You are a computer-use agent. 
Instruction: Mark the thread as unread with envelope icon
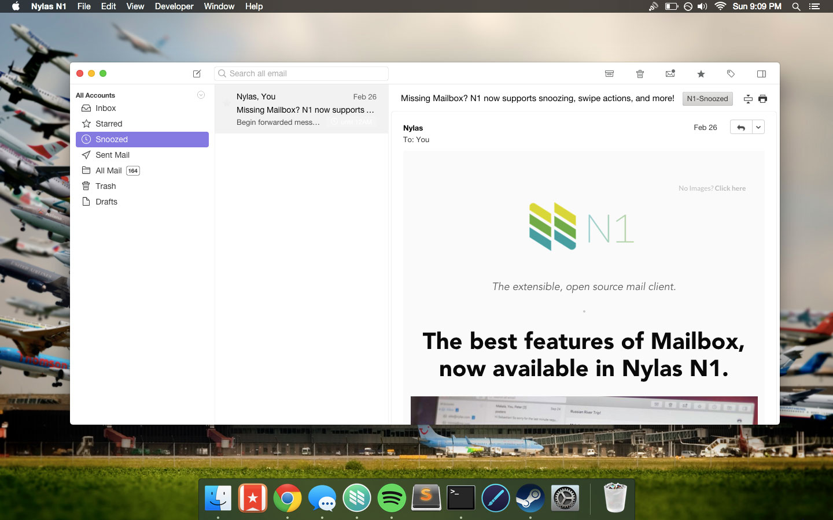(x=670, y=73)
